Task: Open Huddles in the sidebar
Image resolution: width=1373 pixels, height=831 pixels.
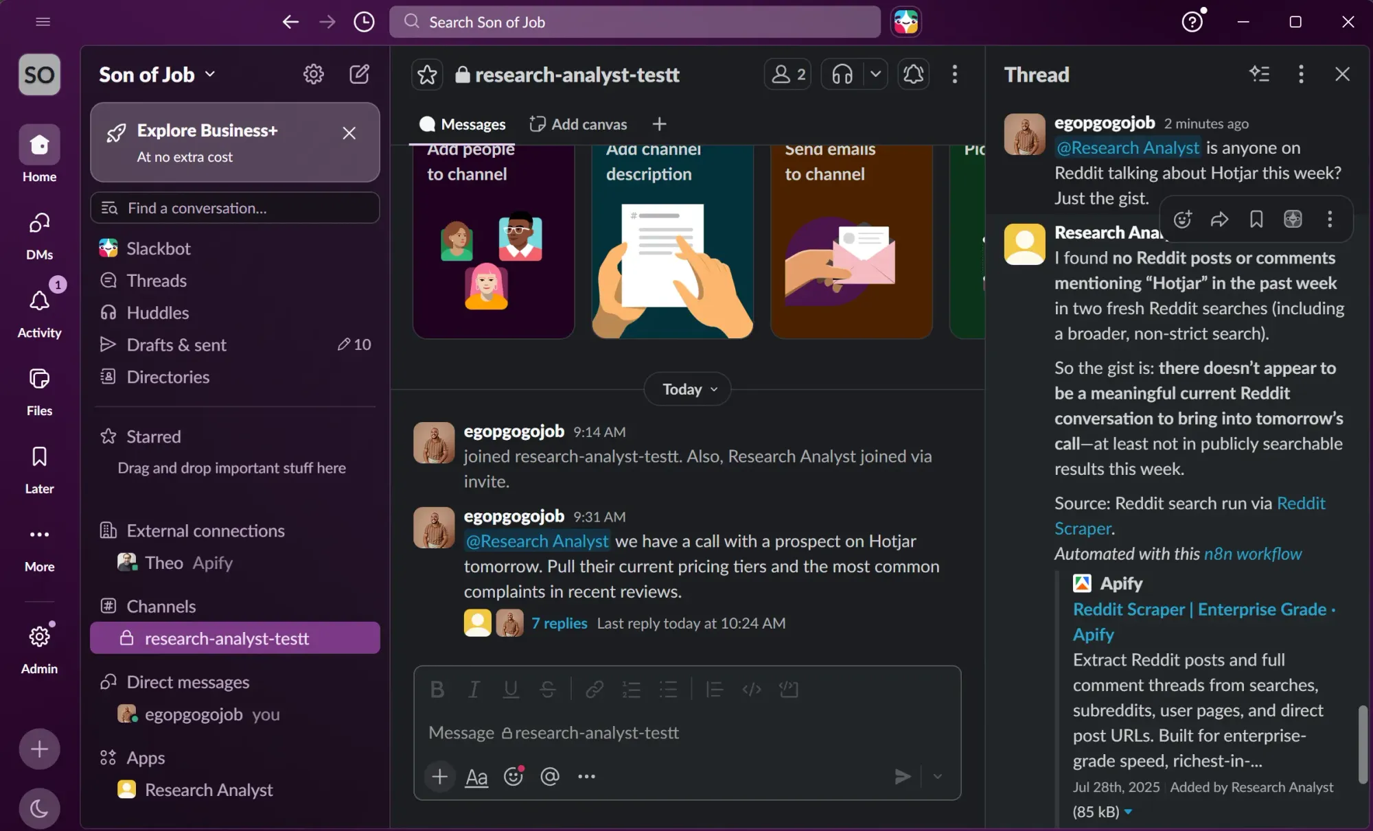Action: [235, 313]
